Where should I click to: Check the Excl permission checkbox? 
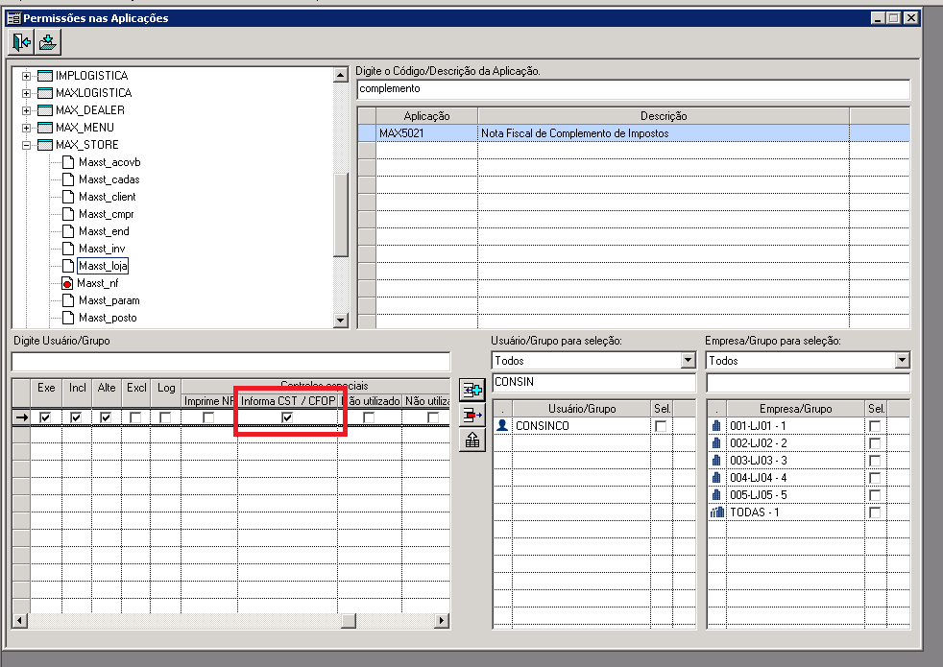pos(136,417)
